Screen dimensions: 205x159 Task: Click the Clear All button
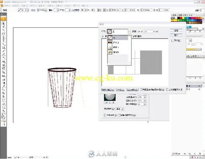click(x=133, y=90)
